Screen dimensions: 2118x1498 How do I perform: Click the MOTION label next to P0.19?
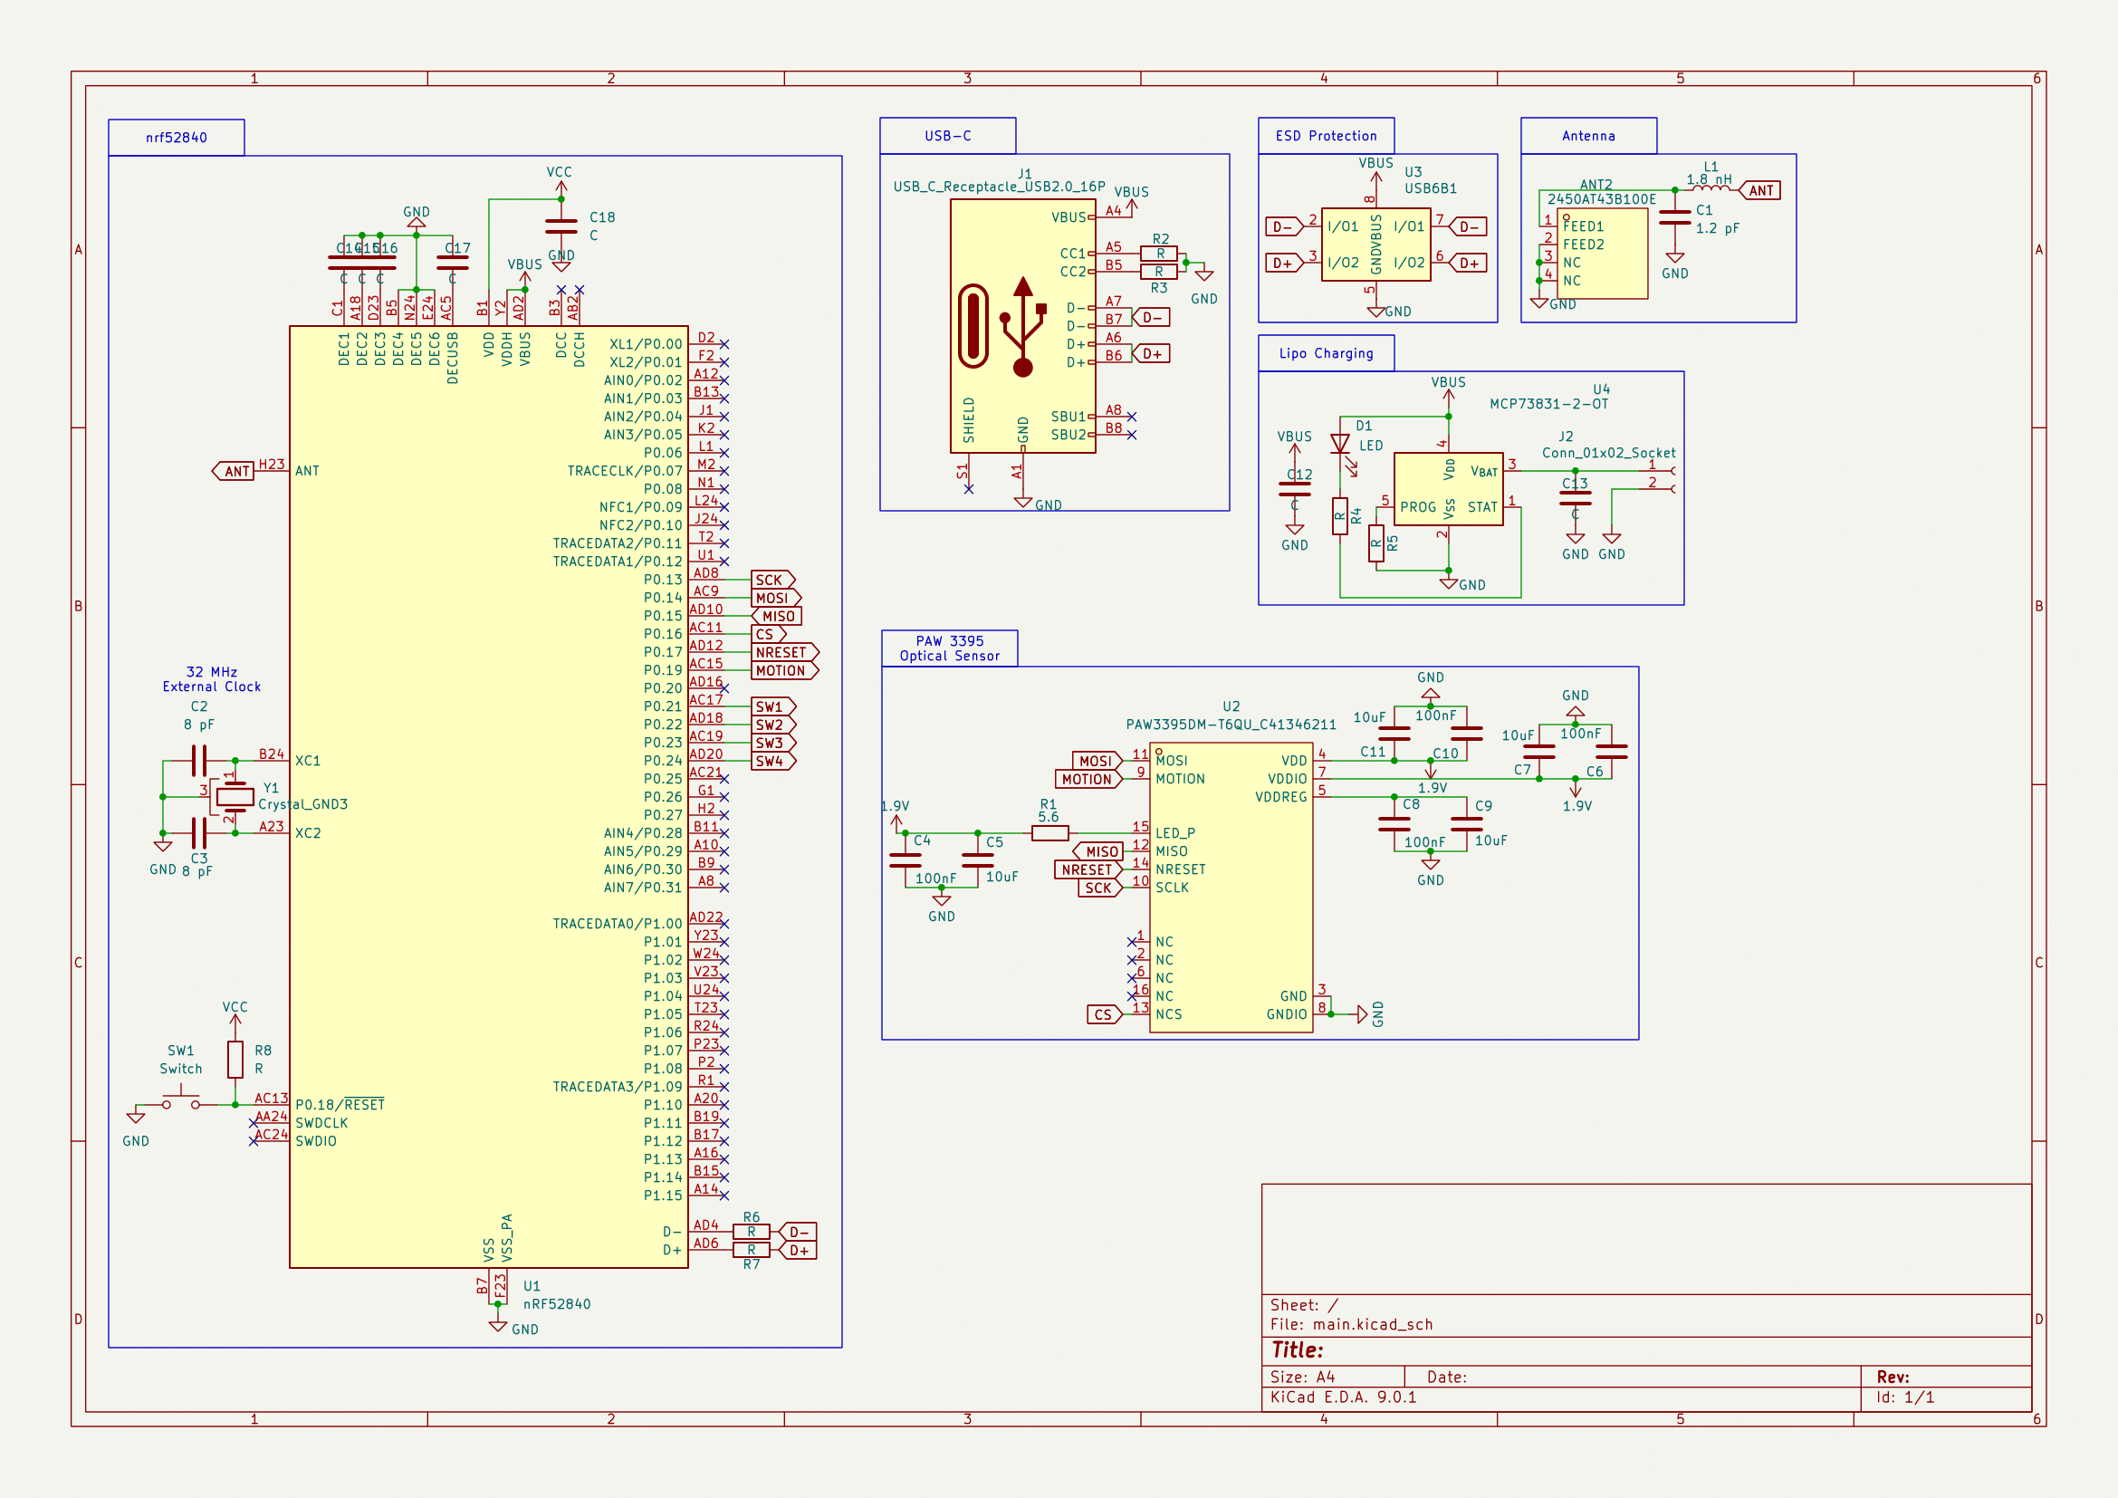(785, 670)
